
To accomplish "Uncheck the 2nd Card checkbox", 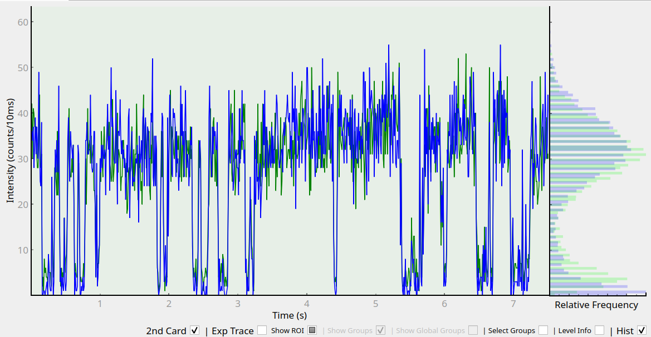I will coord(194,330).
